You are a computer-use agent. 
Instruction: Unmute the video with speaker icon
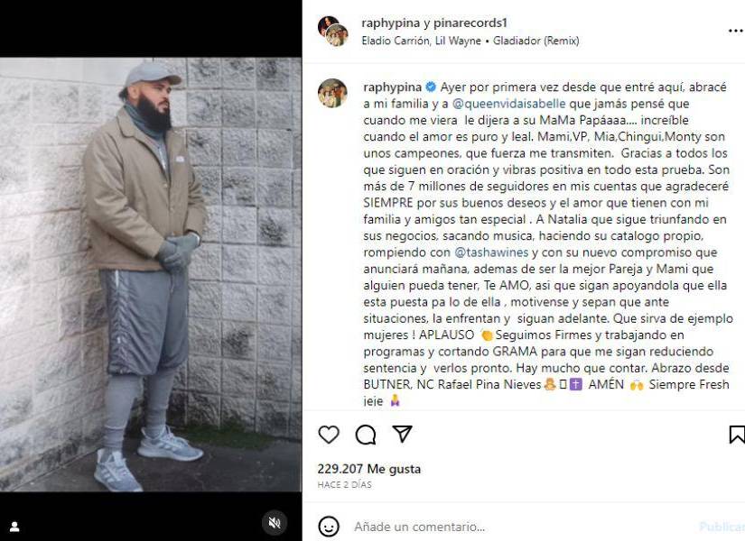point(275,523)
